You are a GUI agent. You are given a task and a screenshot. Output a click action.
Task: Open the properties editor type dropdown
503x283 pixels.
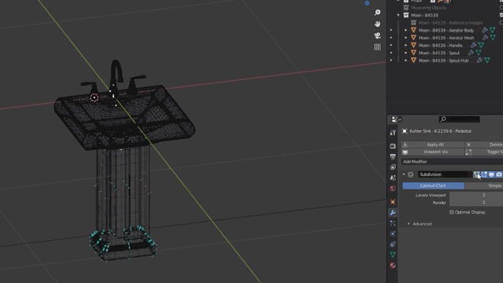pos(396,119)
